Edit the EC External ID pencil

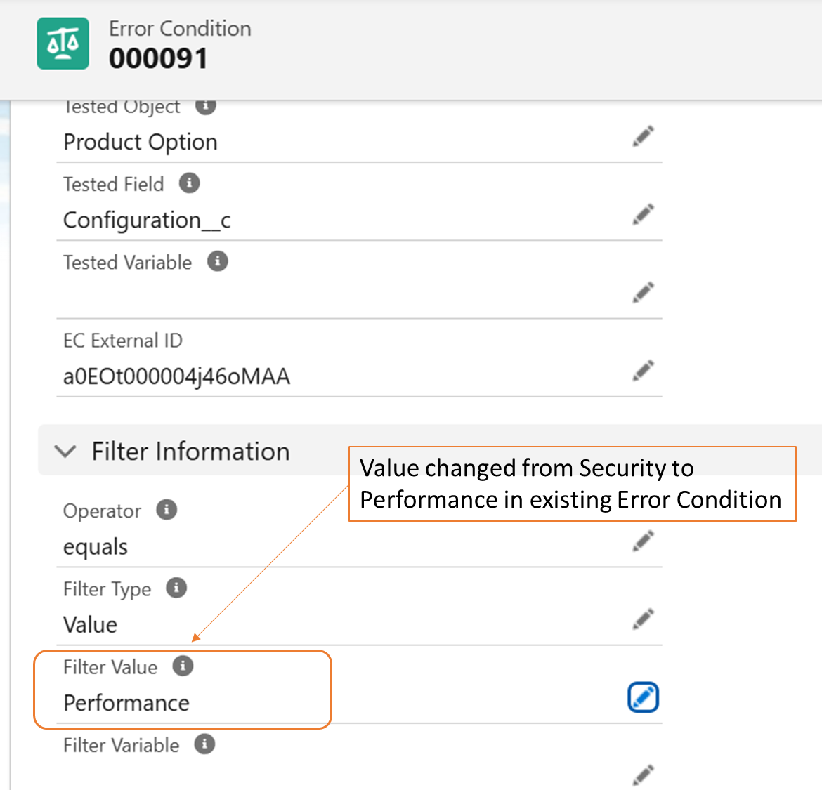click(644, 370)
